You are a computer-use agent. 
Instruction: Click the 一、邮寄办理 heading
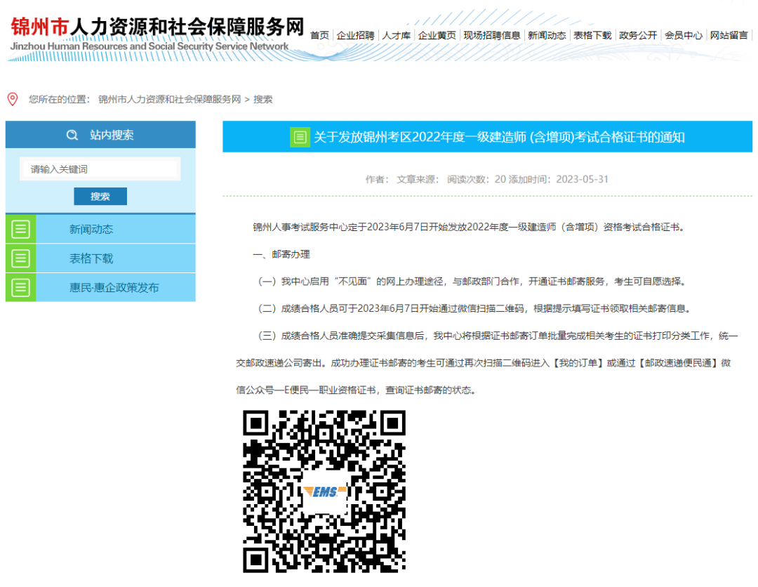pyautogui.click(x=281, y=254)
